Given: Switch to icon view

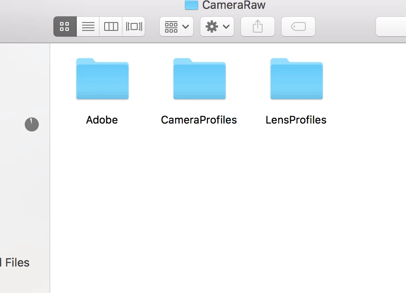Looking at the screenshot, I should click(65, 26).
